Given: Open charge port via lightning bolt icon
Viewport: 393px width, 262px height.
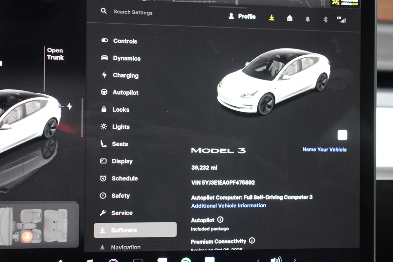Looking at the screenshot, I should 69,106.
